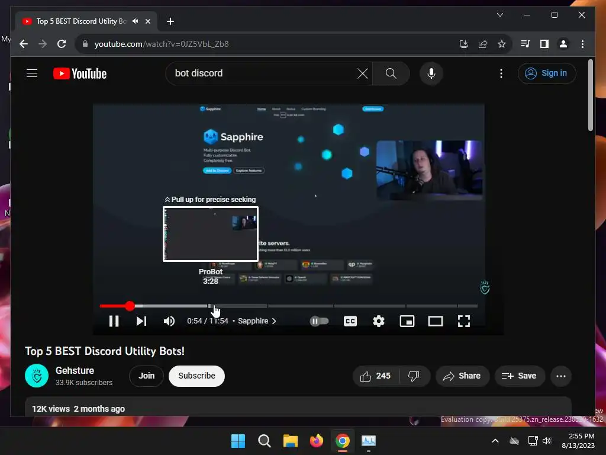606x455 pixels.
Task: Click the ProBot preview thumbnail
Action: pyautogui.click(x=211, y=234)
